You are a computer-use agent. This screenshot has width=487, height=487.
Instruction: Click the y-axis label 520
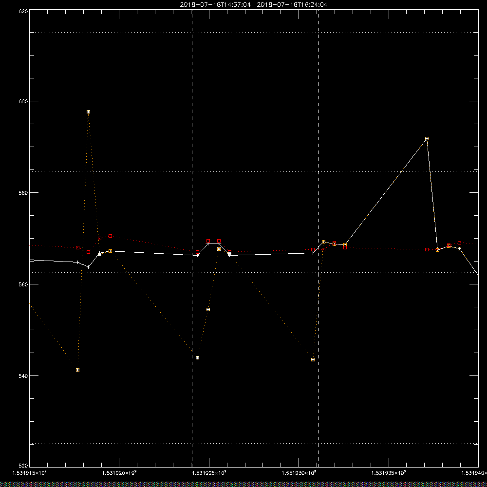click(x=23, y=466)
